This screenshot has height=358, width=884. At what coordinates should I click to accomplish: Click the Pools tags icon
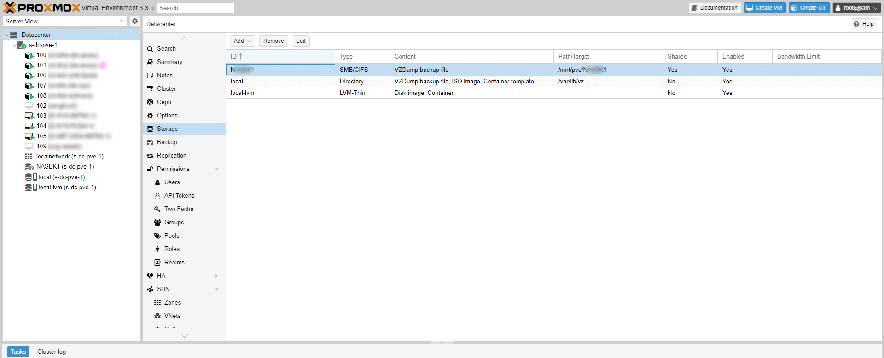tap(157, 236)
